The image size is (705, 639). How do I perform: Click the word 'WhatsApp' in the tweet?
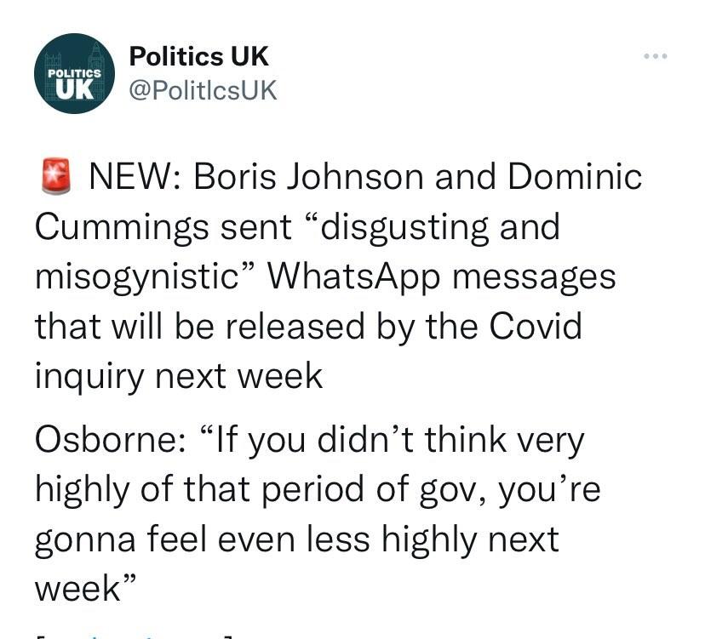tap(354, 277)
